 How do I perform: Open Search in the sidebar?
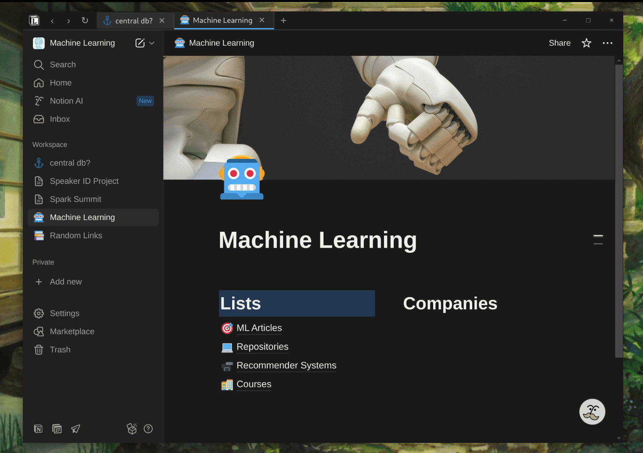(63, 65)
